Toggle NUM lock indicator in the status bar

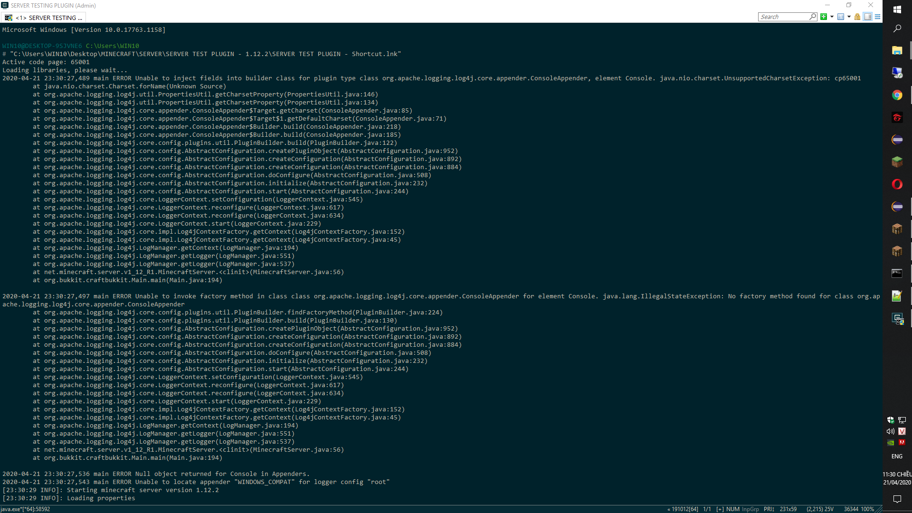click(x=732, y=509)
